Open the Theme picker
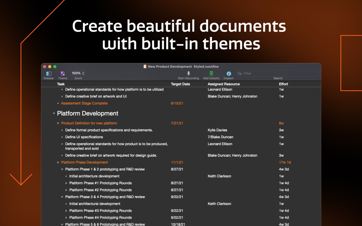The image size is (362, 226). 62,73
